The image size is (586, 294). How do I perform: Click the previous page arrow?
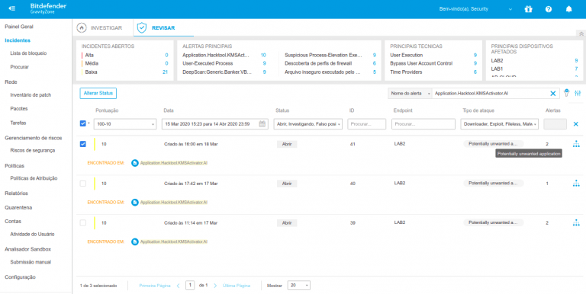pos(178,286)
